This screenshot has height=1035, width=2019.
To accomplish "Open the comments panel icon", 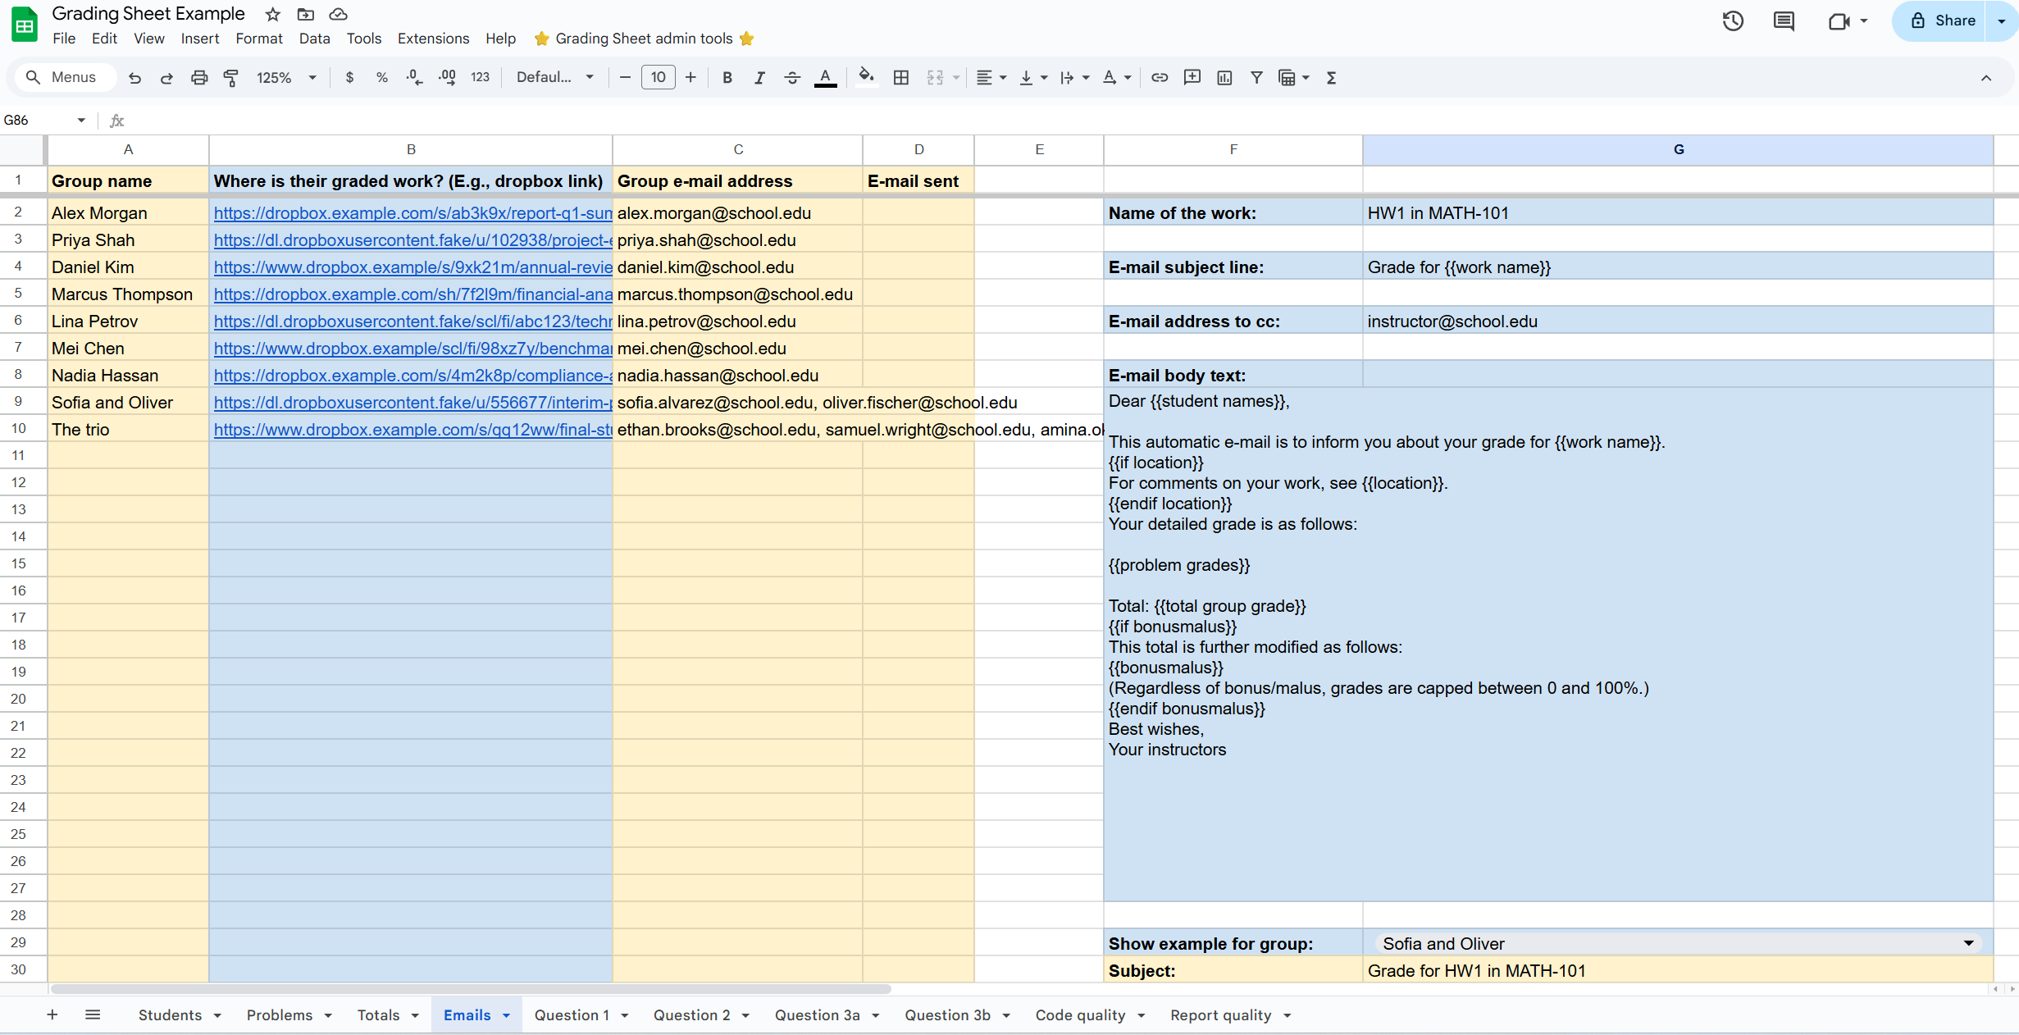I will 1784,21.
